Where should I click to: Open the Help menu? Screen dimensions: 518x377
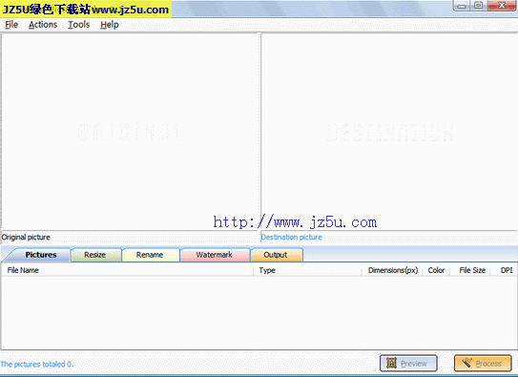110,25
